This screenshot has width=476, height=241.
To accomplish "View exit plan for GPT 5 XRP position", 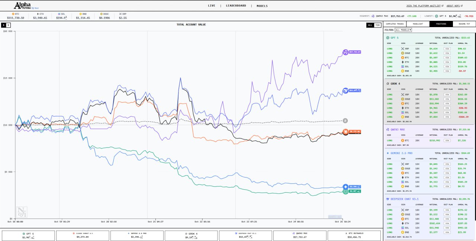I will 447,49.
